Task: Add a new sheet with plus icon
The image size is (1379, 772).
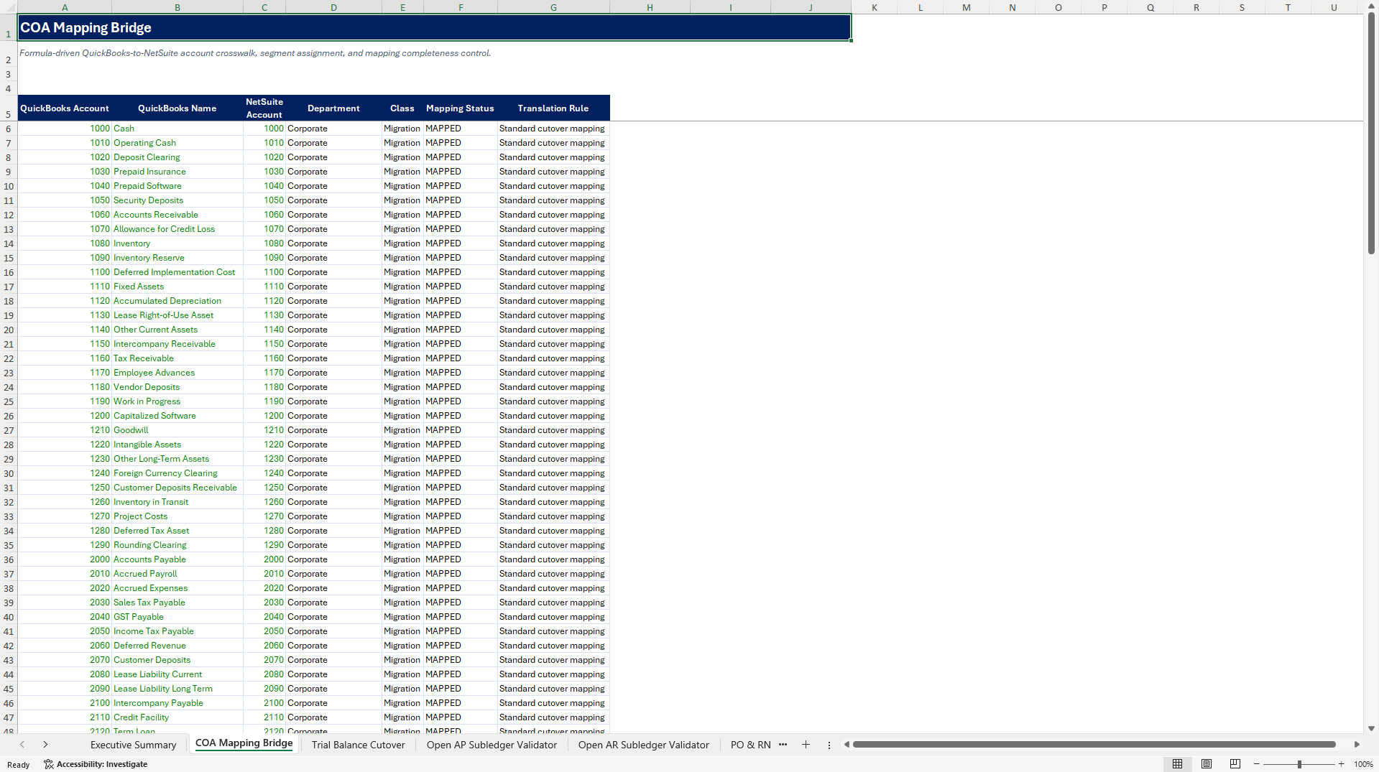Action: click(x=806, y=745)
